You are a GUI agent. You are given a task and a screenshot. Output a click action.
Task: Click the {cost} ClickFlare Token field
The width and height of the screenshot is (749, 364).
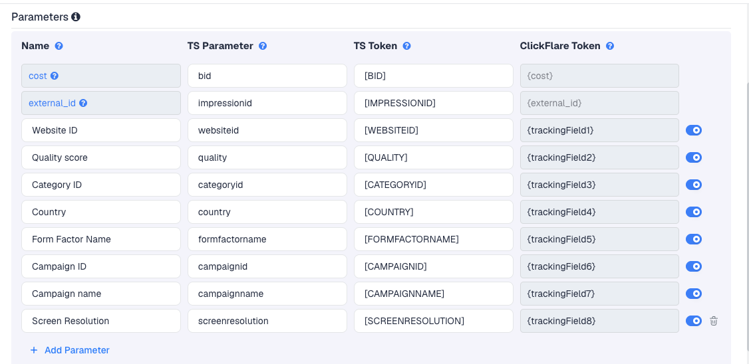point(599,76)
